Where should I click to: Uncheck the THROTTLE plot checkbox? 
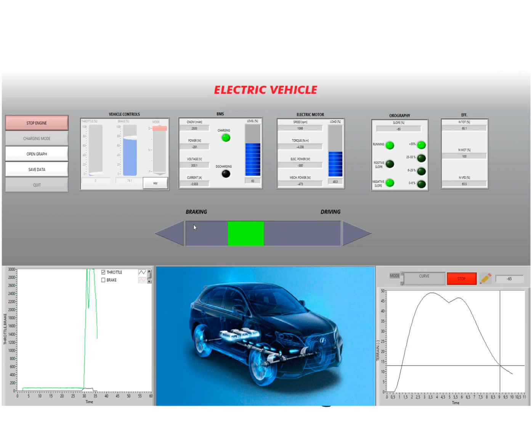click(x=103, y=272)
